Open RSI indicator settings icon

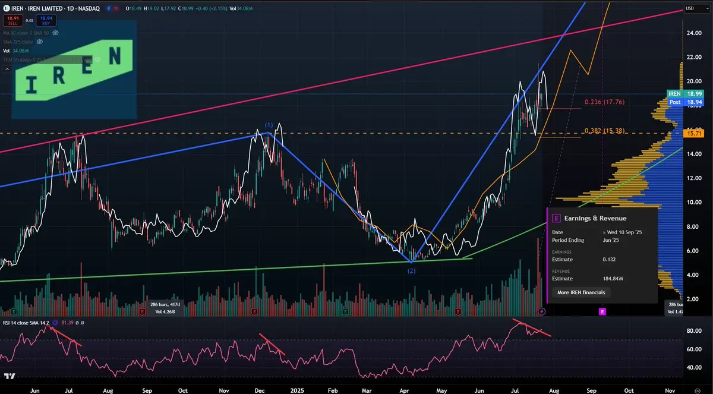point(55,323)
